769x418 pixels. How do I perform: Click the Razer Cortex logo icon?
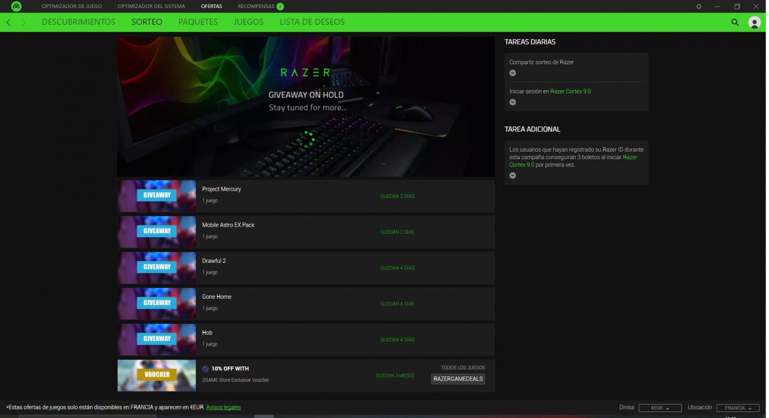coord(16,7)
